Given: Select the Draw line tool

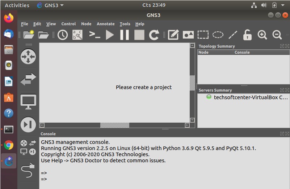Looking at the screenshot, I should [233, 35].
